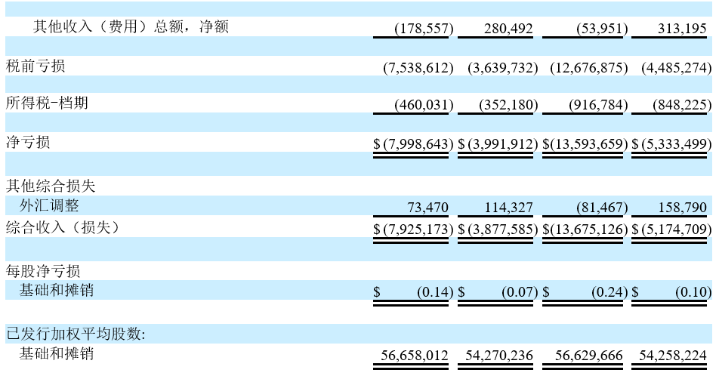
Task: Click the 所得税-档期 row label
Action: pos(47,103)
